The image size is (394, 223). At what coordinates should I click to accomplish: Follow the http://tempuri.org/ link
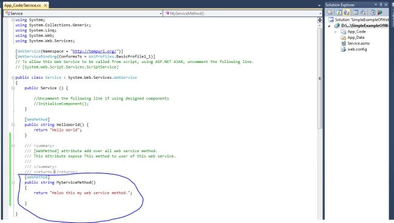(94, 52)
